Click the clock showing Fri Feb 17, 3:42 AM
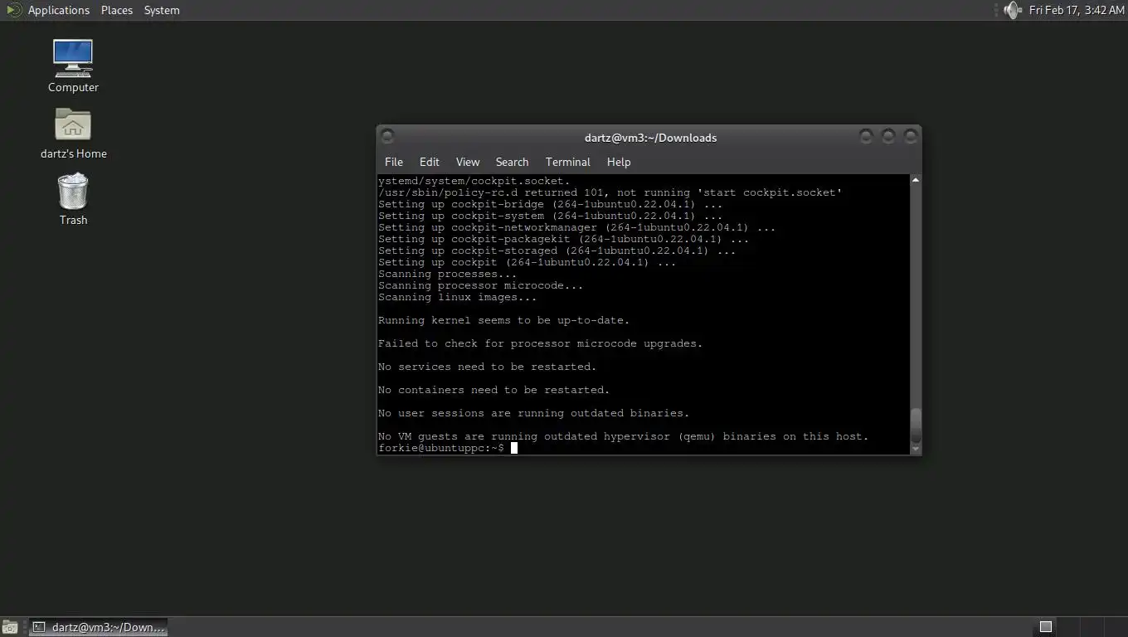 1077,10
